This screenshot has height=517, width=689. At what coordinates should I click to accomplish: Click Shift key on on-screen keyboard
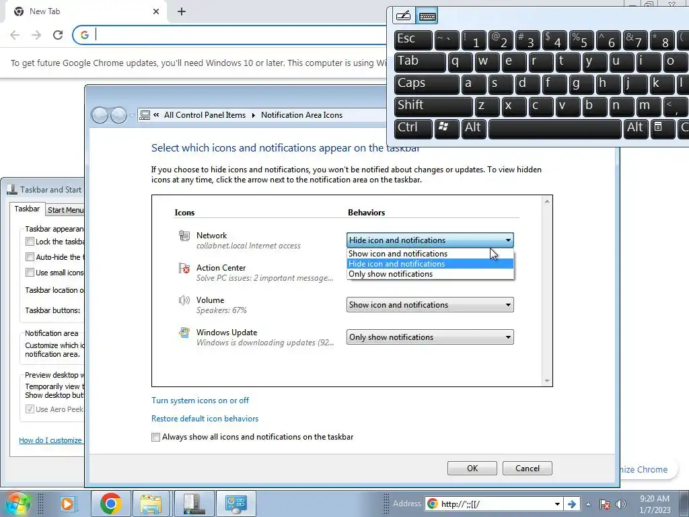(433, 106)
